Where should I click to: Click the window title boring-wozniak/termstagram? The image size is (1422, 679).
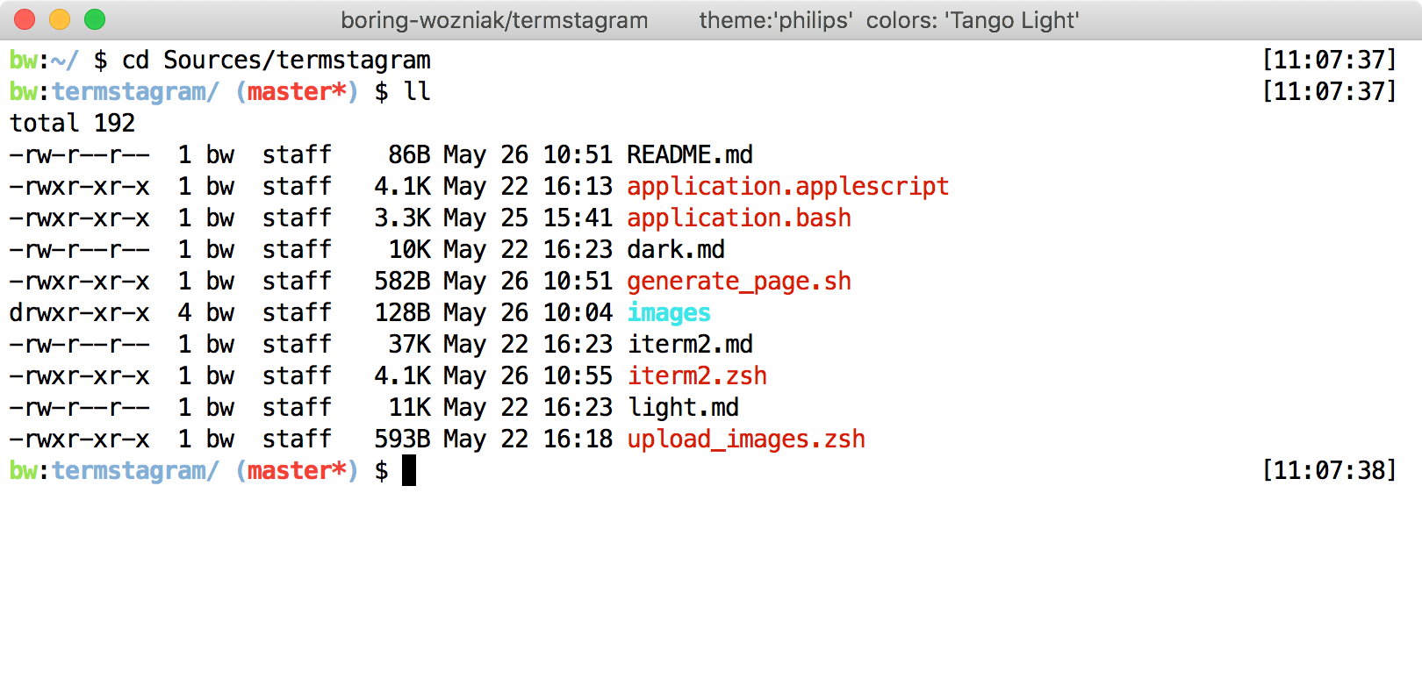(x=494, y=20)
